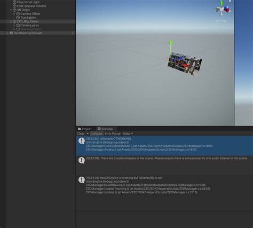Click the console icon on the Console tab
The image size is (253, 228).
point(99,129)
